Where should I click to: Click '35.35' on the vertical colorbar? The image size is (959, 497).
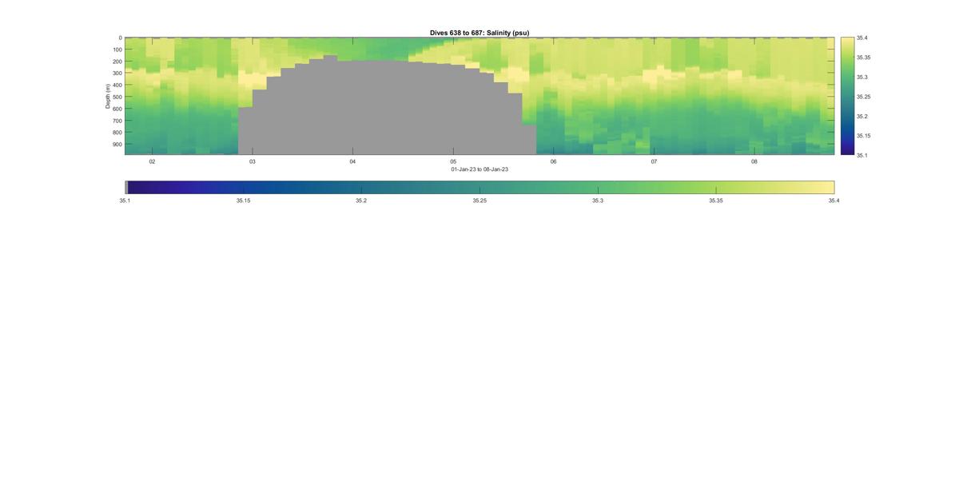point(864,58)
